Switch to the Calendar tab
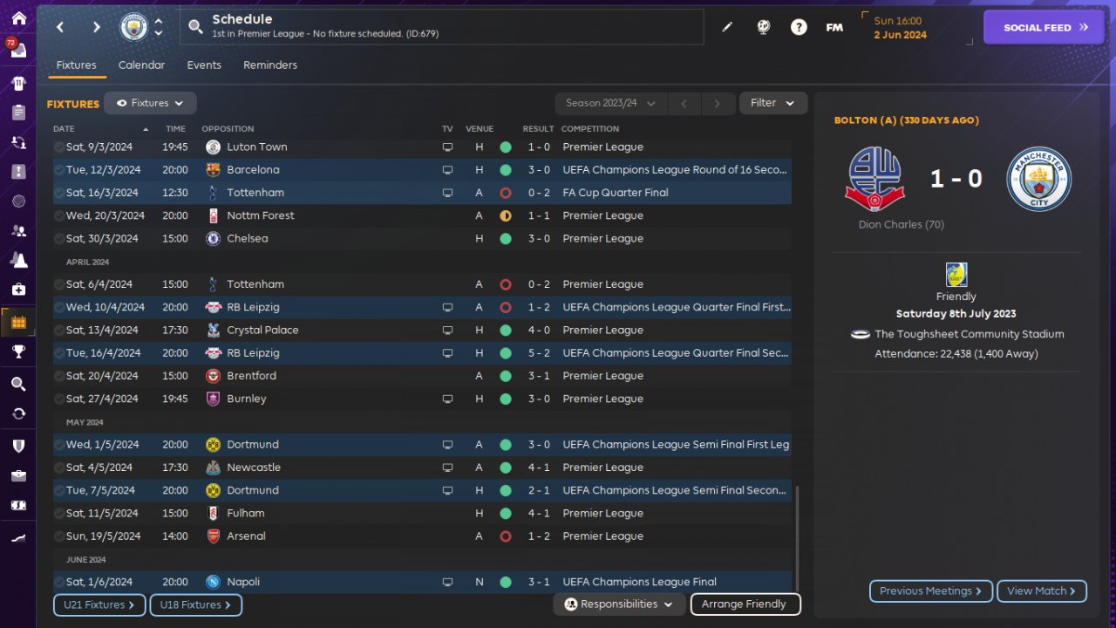The width and height of the screenshot is (1116, 628). pyautogui.click(x=141, y=65)
